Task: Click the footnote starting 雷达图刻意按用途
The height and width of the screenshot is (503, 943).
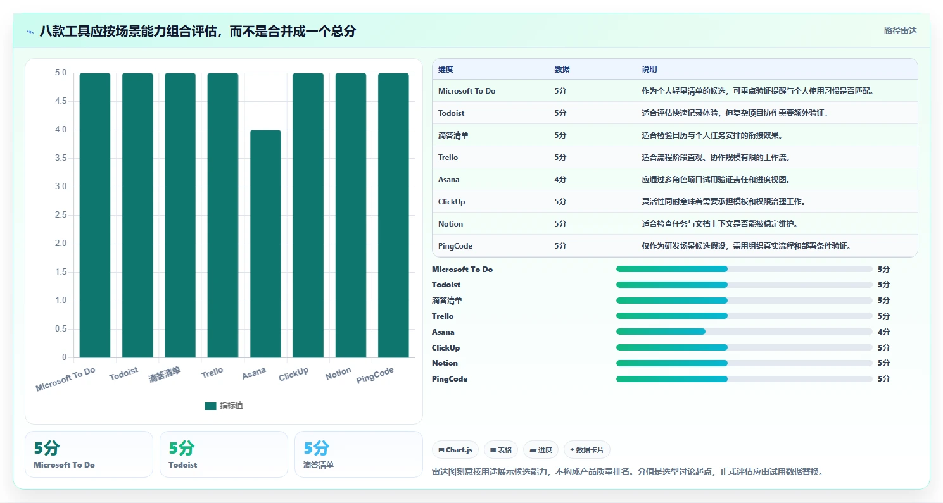Action: click(627, 472)
